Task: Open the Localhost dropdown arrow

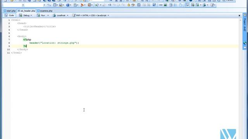Action: (x=67, y=15)
